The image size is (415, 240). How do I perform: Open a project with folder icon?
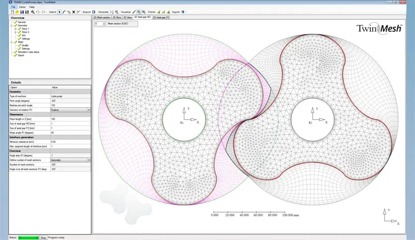(x=17, y=12)
